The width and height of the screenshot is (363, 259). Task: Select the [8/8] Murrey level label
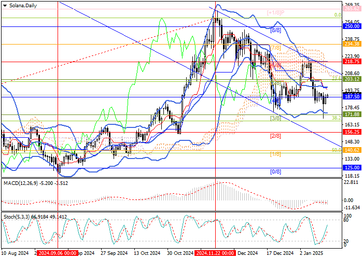click(x=276, y=30)
